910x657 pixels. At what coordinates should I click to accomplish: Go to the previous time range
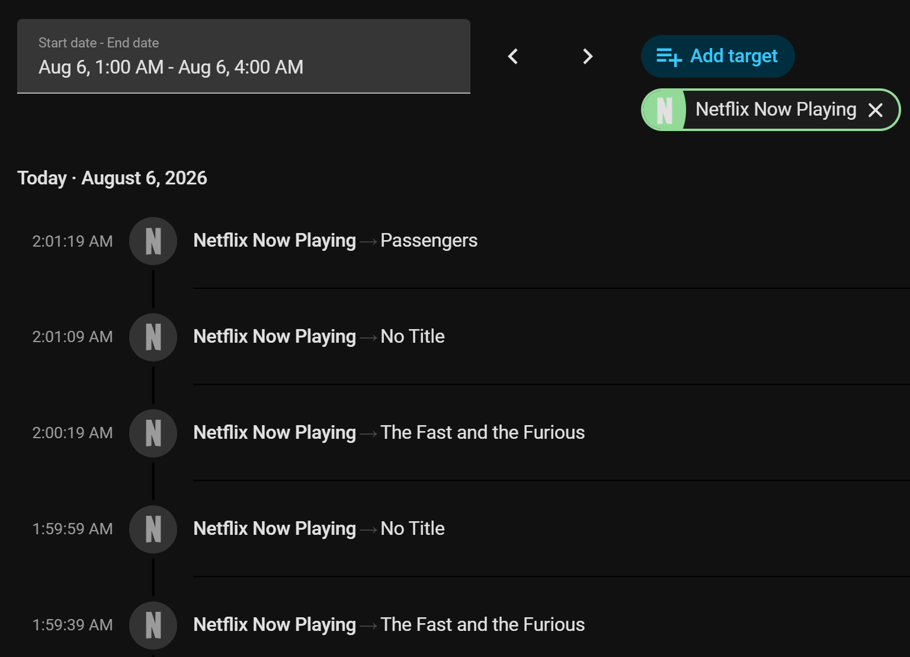pos(513,56)
